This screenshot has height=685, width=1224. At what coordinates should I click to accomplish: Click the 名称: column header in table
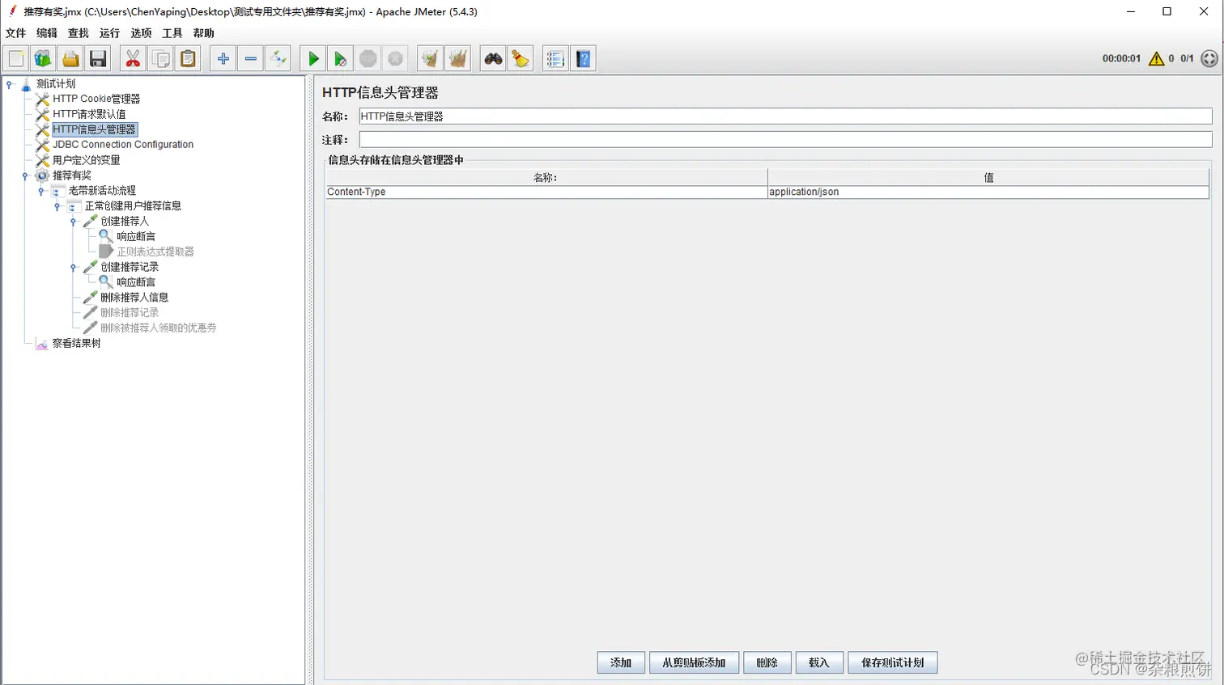(546, 177)
